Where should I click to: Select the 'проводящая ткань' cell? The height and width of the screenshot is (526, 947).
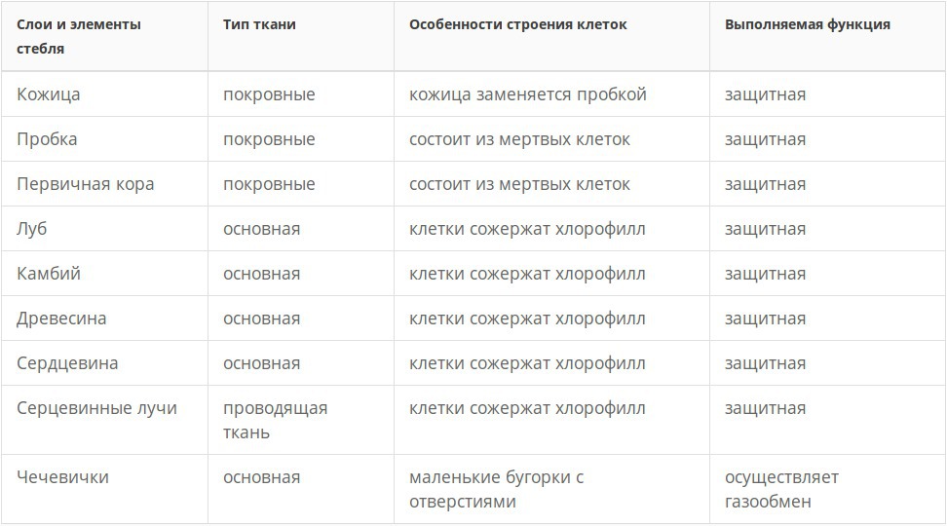coord(275,420)
